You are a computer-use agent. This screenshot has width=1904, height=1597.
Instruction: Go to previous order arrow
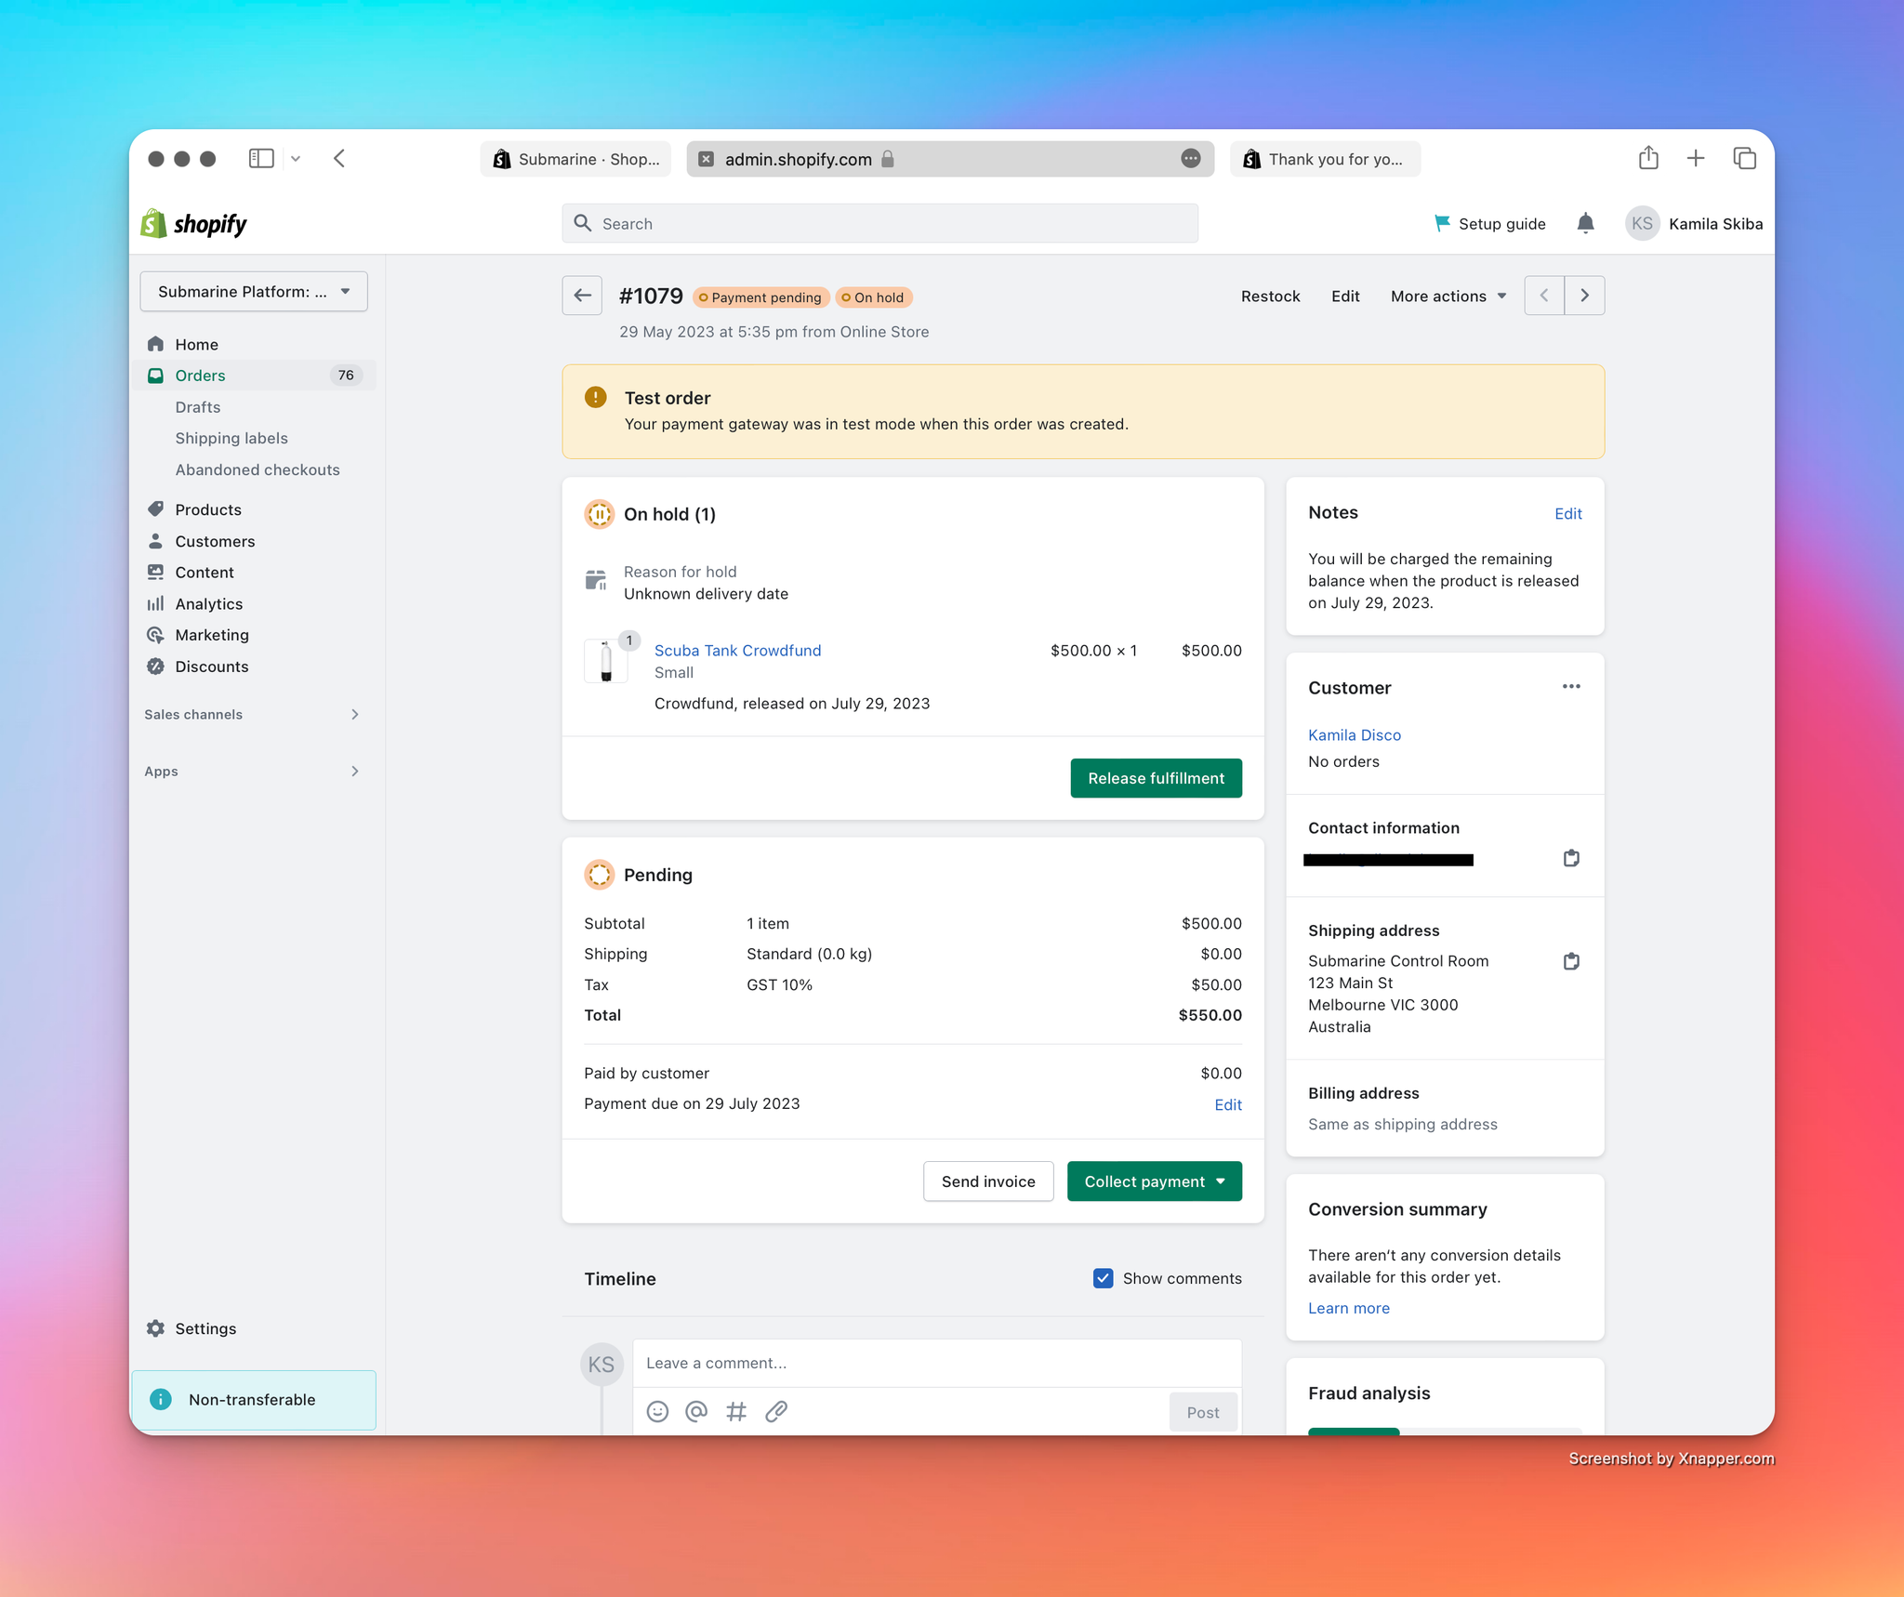coord(1544,296)
